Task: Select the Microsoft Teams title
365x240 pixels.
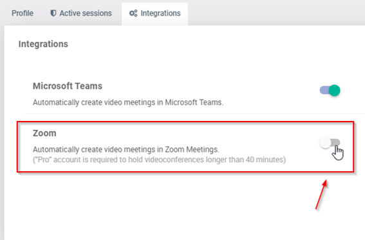Action: pyautogui.click(x=68, y=86)
